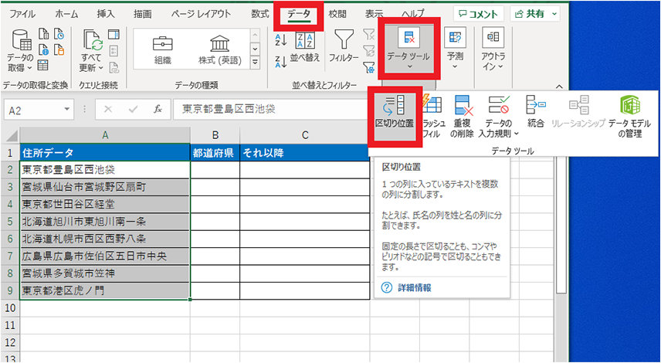Click the 住所データ header cell
The height and width of the screenshot is (363, 661).
point(105,153)
